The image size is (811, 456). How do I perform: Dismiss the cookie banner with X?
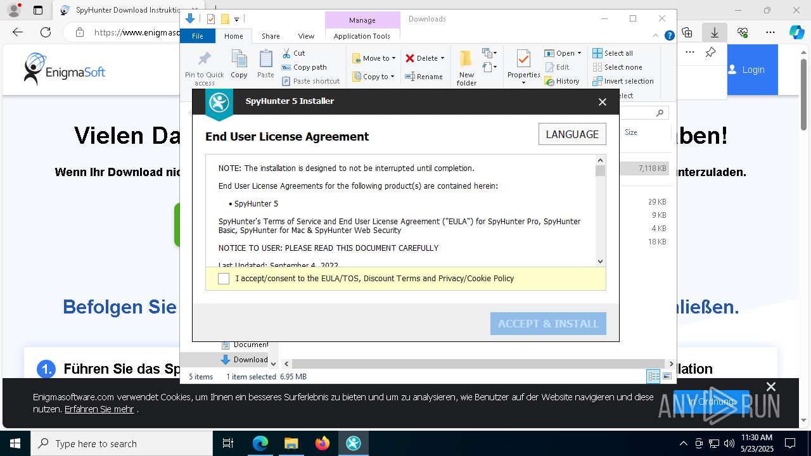(771, 387)
